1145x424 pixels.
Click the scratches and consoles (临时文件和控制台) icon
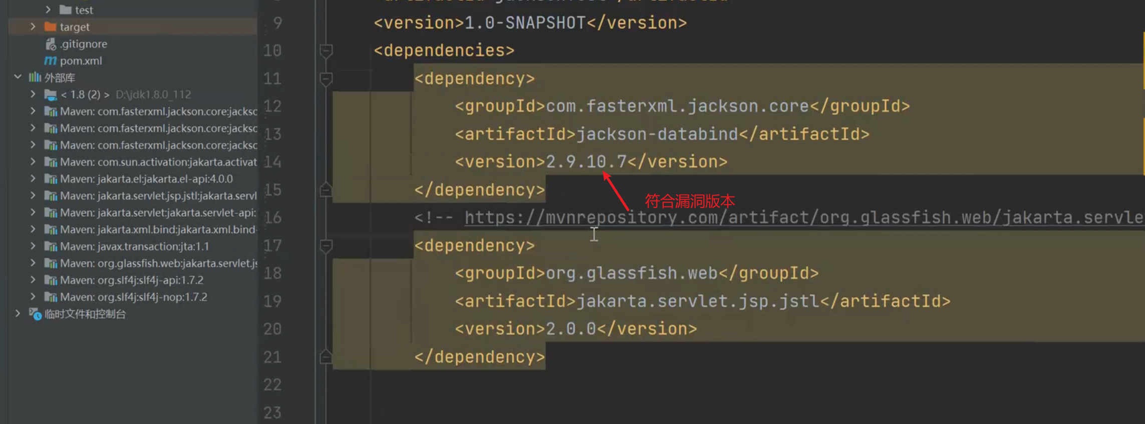click(35, 314)
